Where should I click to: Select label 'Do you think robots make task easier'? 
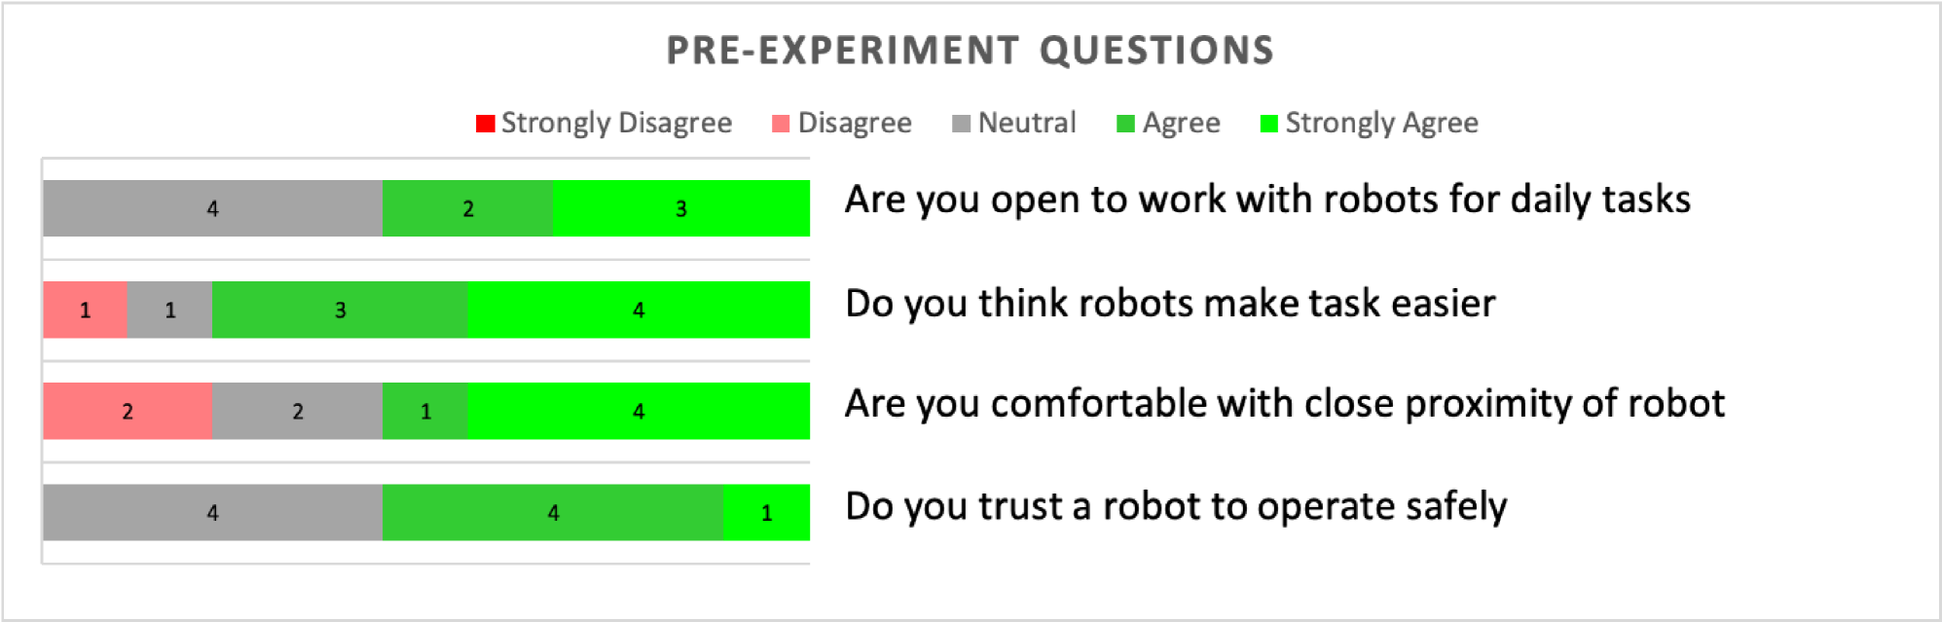[x=1170, y=304]
